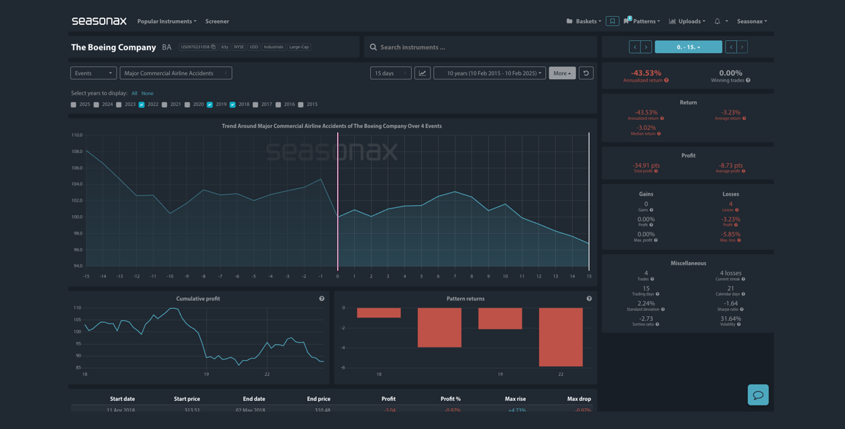The width and height of the screenshot is (845, 429).
Task: Open the Events type dropdown
Action: [93, 73]
